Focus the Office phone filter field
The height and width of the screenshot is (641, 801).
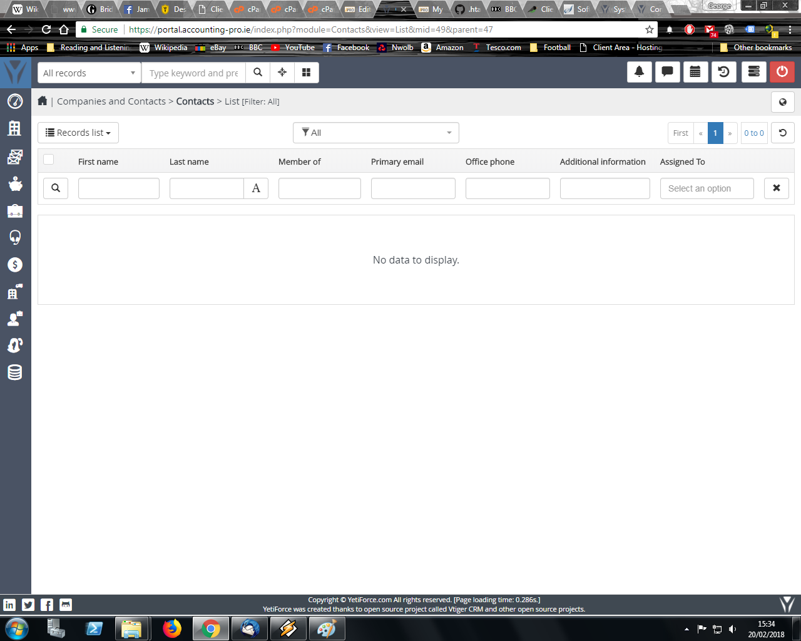pyautogui.click(x=508, y=188)
